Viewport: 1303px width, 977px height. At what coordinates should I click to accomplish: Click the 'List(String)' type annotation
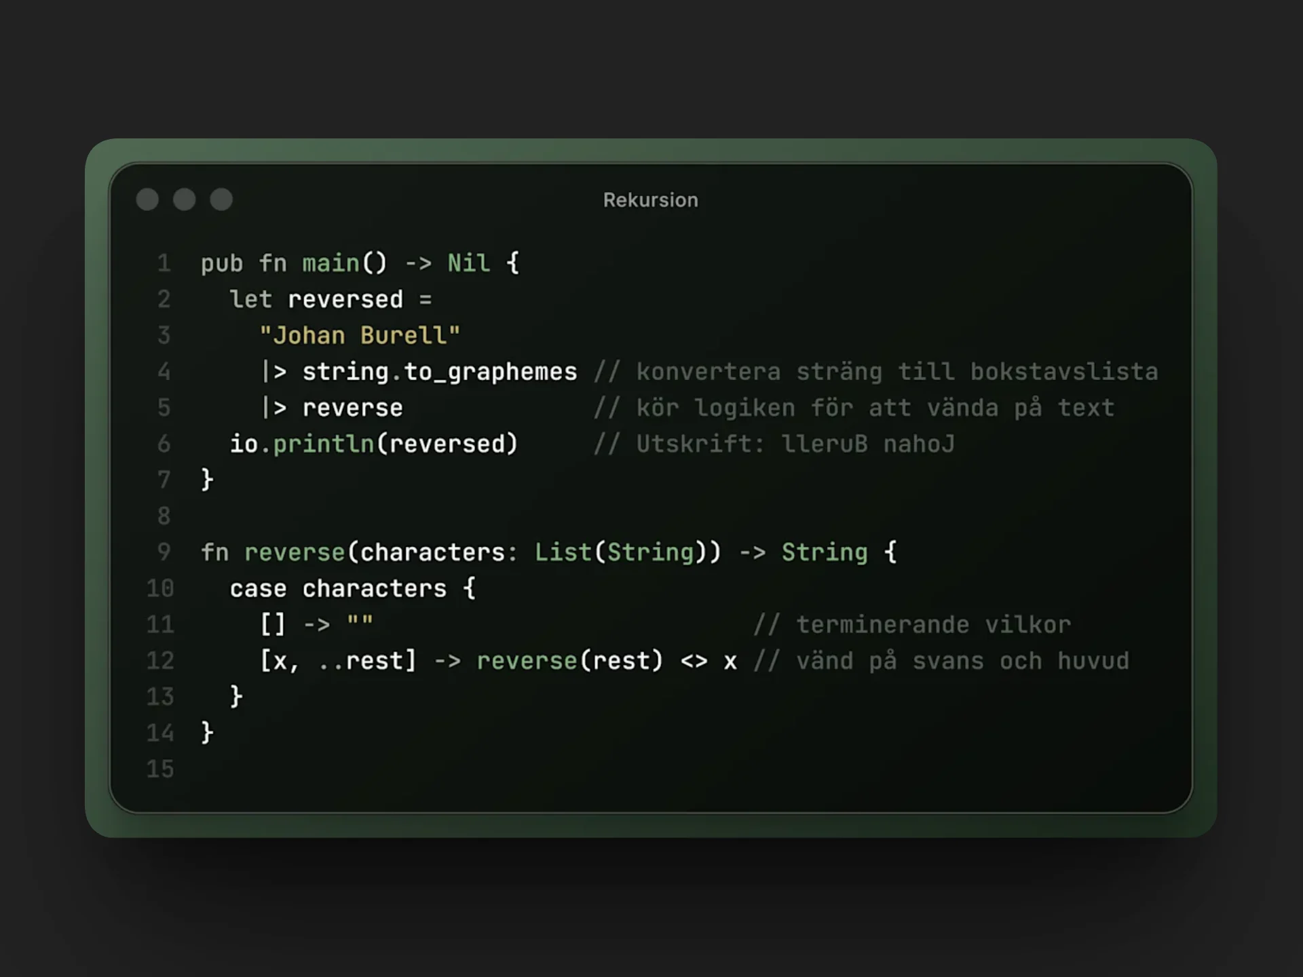click(x=628, y=552)
